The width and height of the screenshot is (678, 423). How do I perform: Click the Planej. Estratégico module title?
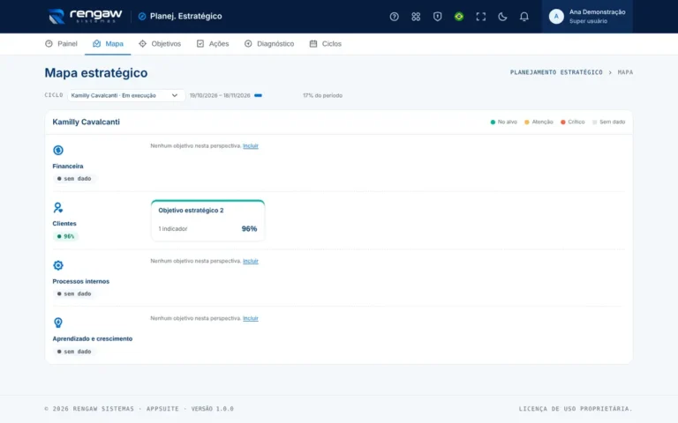tap(185, 16)
